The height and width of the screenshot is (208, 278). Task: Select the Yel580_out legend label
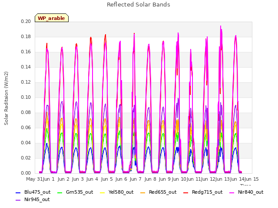[x=121, y=192]
